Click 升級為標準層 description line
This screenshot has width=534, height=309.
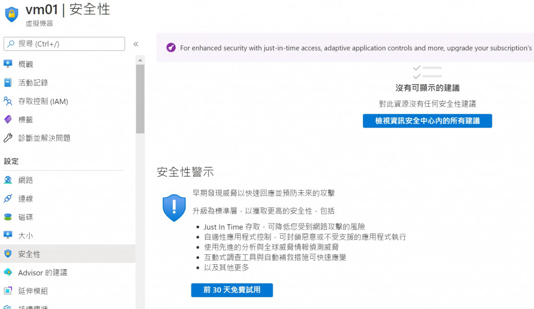tap(263, 211)
